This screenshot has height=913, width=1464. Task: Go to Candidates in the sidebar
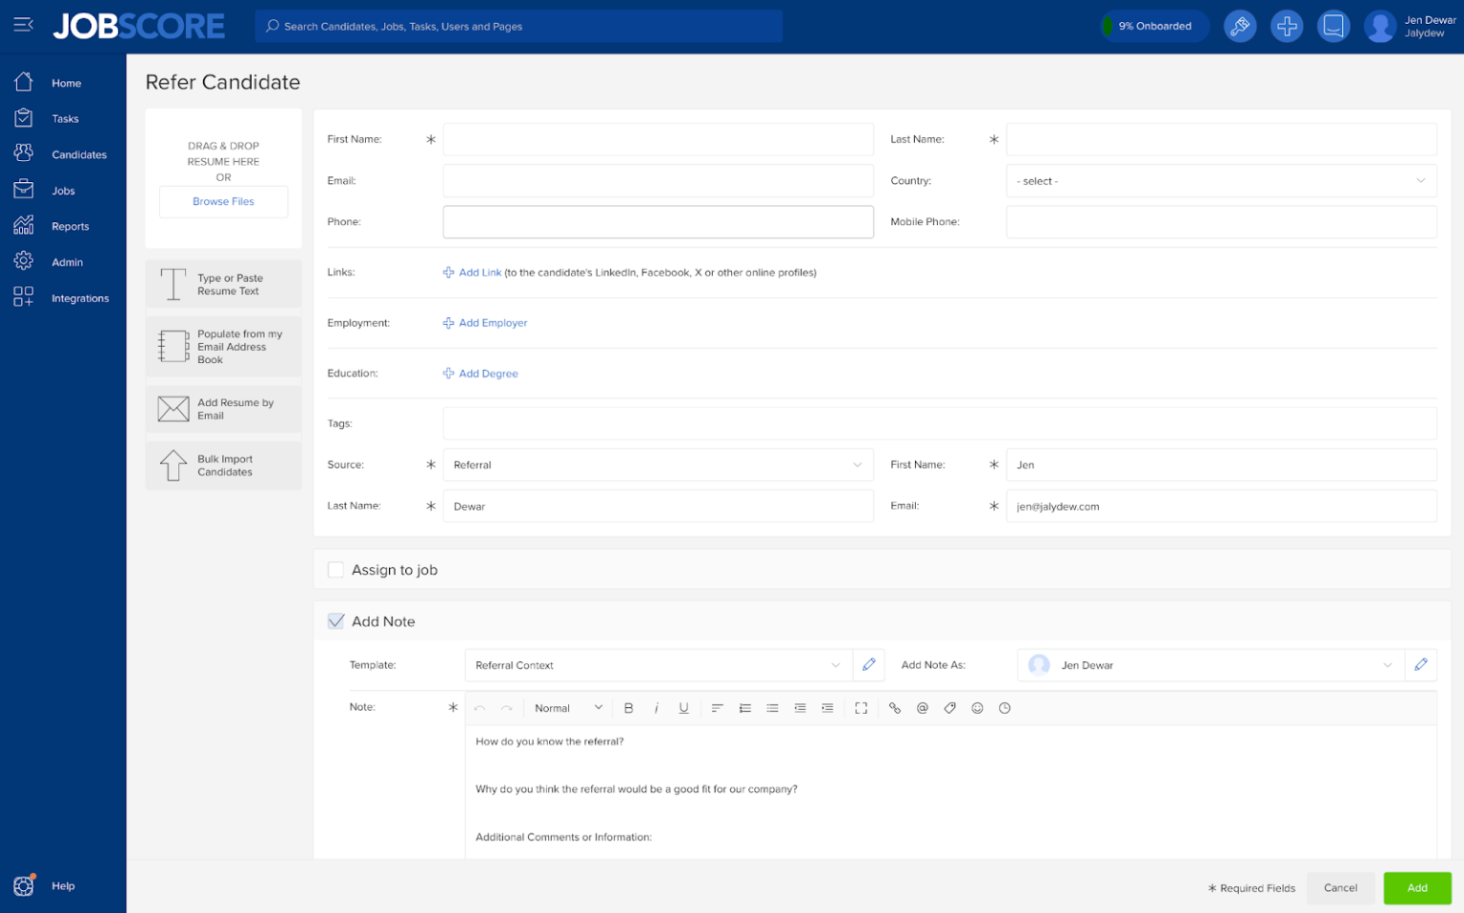[x=79, y=154]
